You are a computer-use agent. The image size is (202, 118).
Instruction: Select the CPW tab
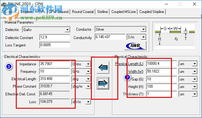point(39,11)
